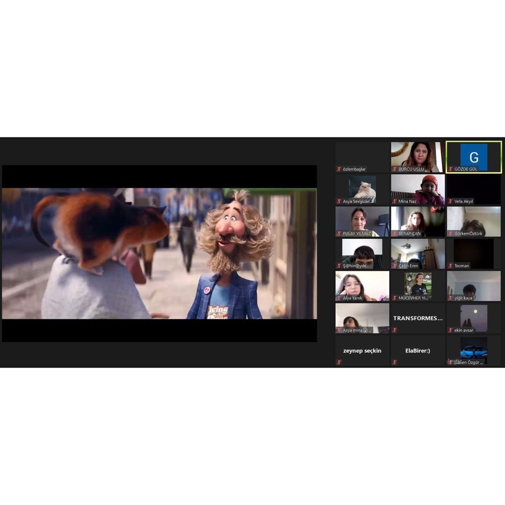Click the muted mic icon beside özlembaşlar

(x=339, y=169)
